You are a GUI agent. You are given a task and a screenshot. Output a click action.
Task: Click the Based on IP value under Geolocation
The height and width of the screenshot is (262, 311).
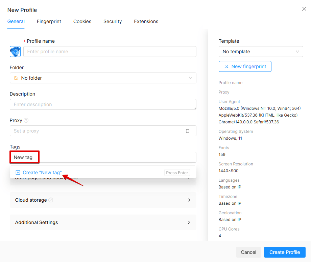(230, 220)
